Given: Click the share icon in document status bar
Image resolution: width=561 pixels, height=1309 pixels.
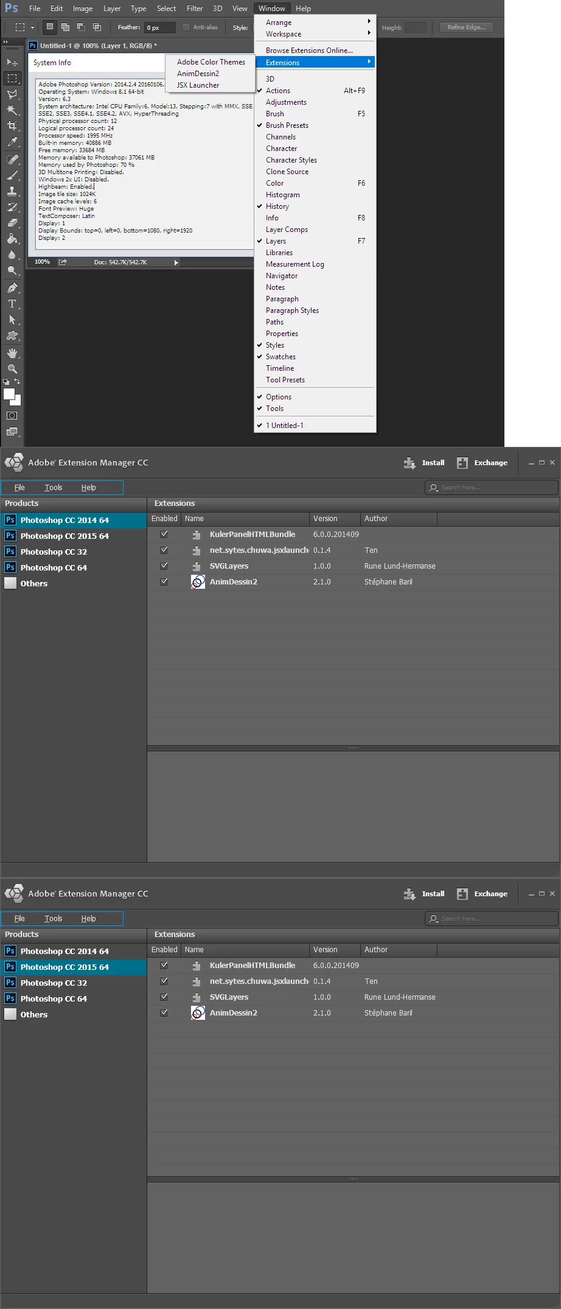Looking at the screenshot, I should (x=63, y=262).
